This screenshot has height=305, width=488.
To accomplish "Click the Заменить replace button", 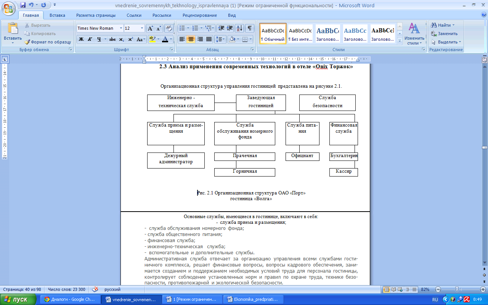I will 445,34.
